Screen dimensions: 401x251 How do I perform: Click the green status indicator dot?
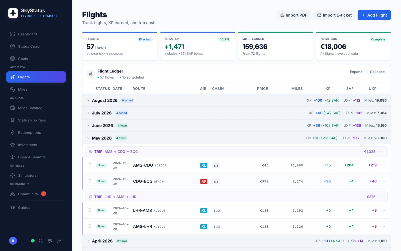coord(33,241)
